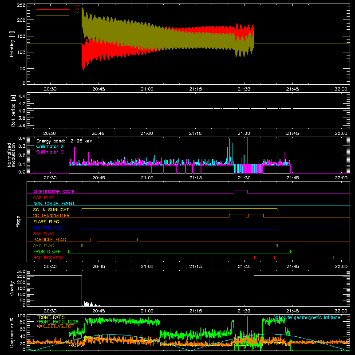Click the olive Y legend line
This screenshot has height=355, width=355.
click(x=53, y=15)
